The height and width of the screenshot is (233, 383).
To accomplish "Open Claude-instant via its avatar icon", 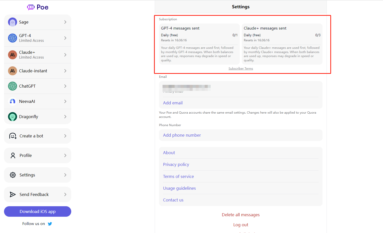I will (x=13, y=71).
